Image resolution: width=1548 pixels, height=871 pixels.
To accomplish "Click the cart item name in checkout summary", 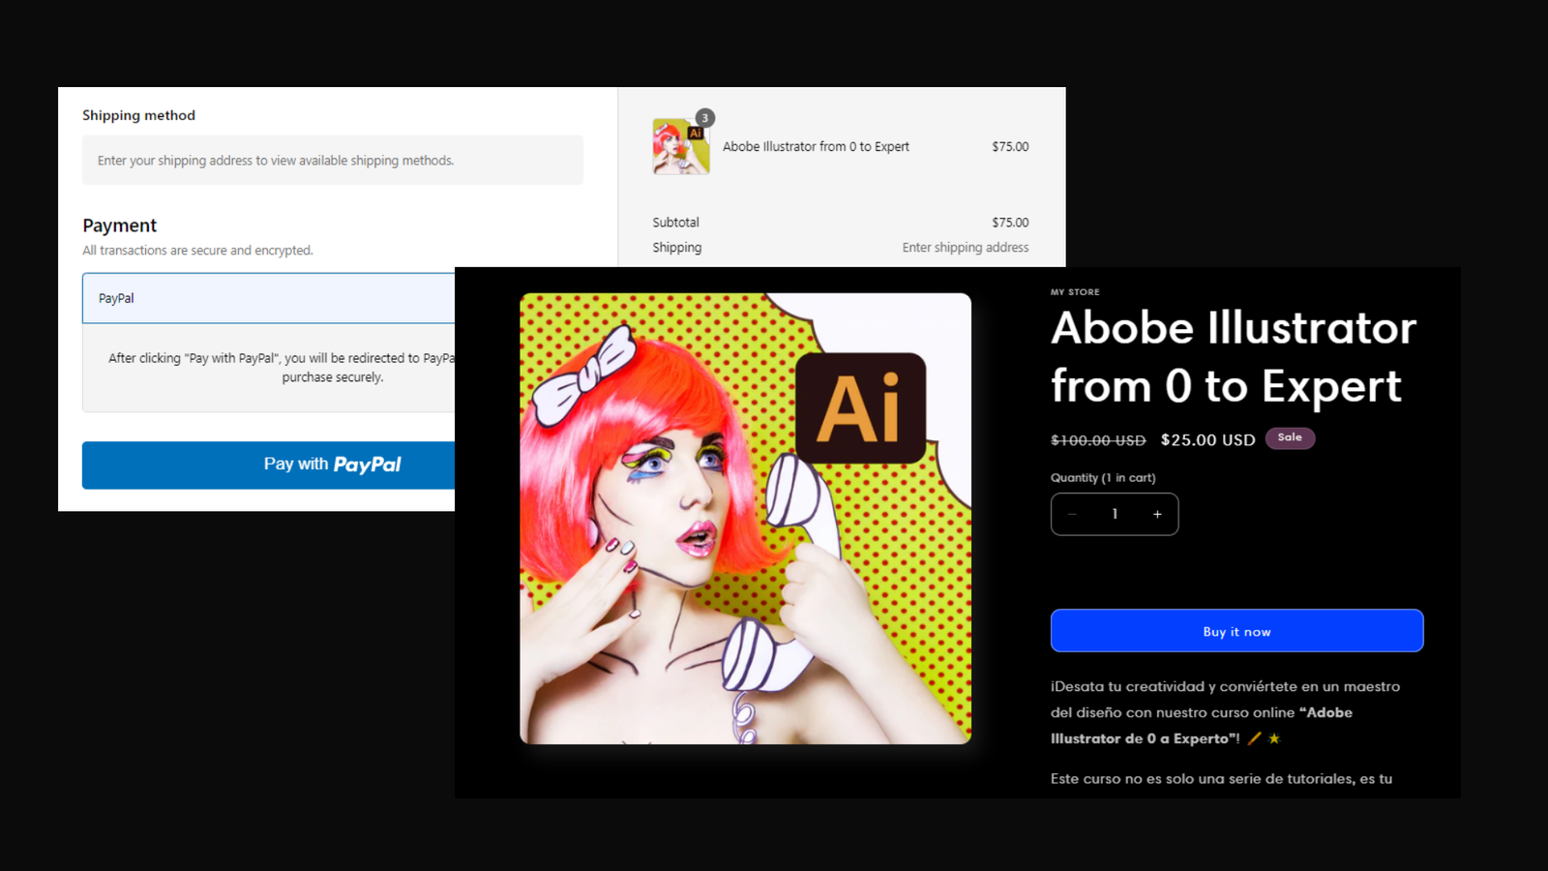I will (x=816, y=147).
